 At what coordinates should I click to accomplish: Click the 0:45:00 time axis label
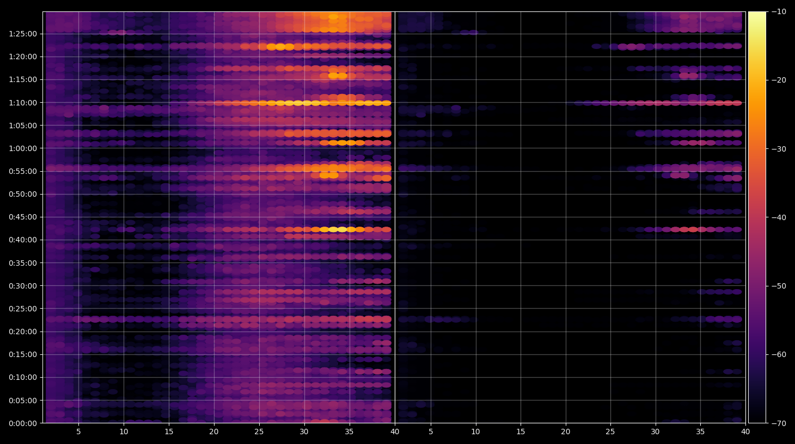click(23, 217)
